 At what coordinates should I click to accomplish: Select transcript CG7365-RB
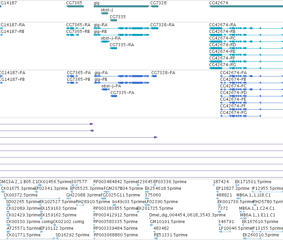tap(72, 35)
